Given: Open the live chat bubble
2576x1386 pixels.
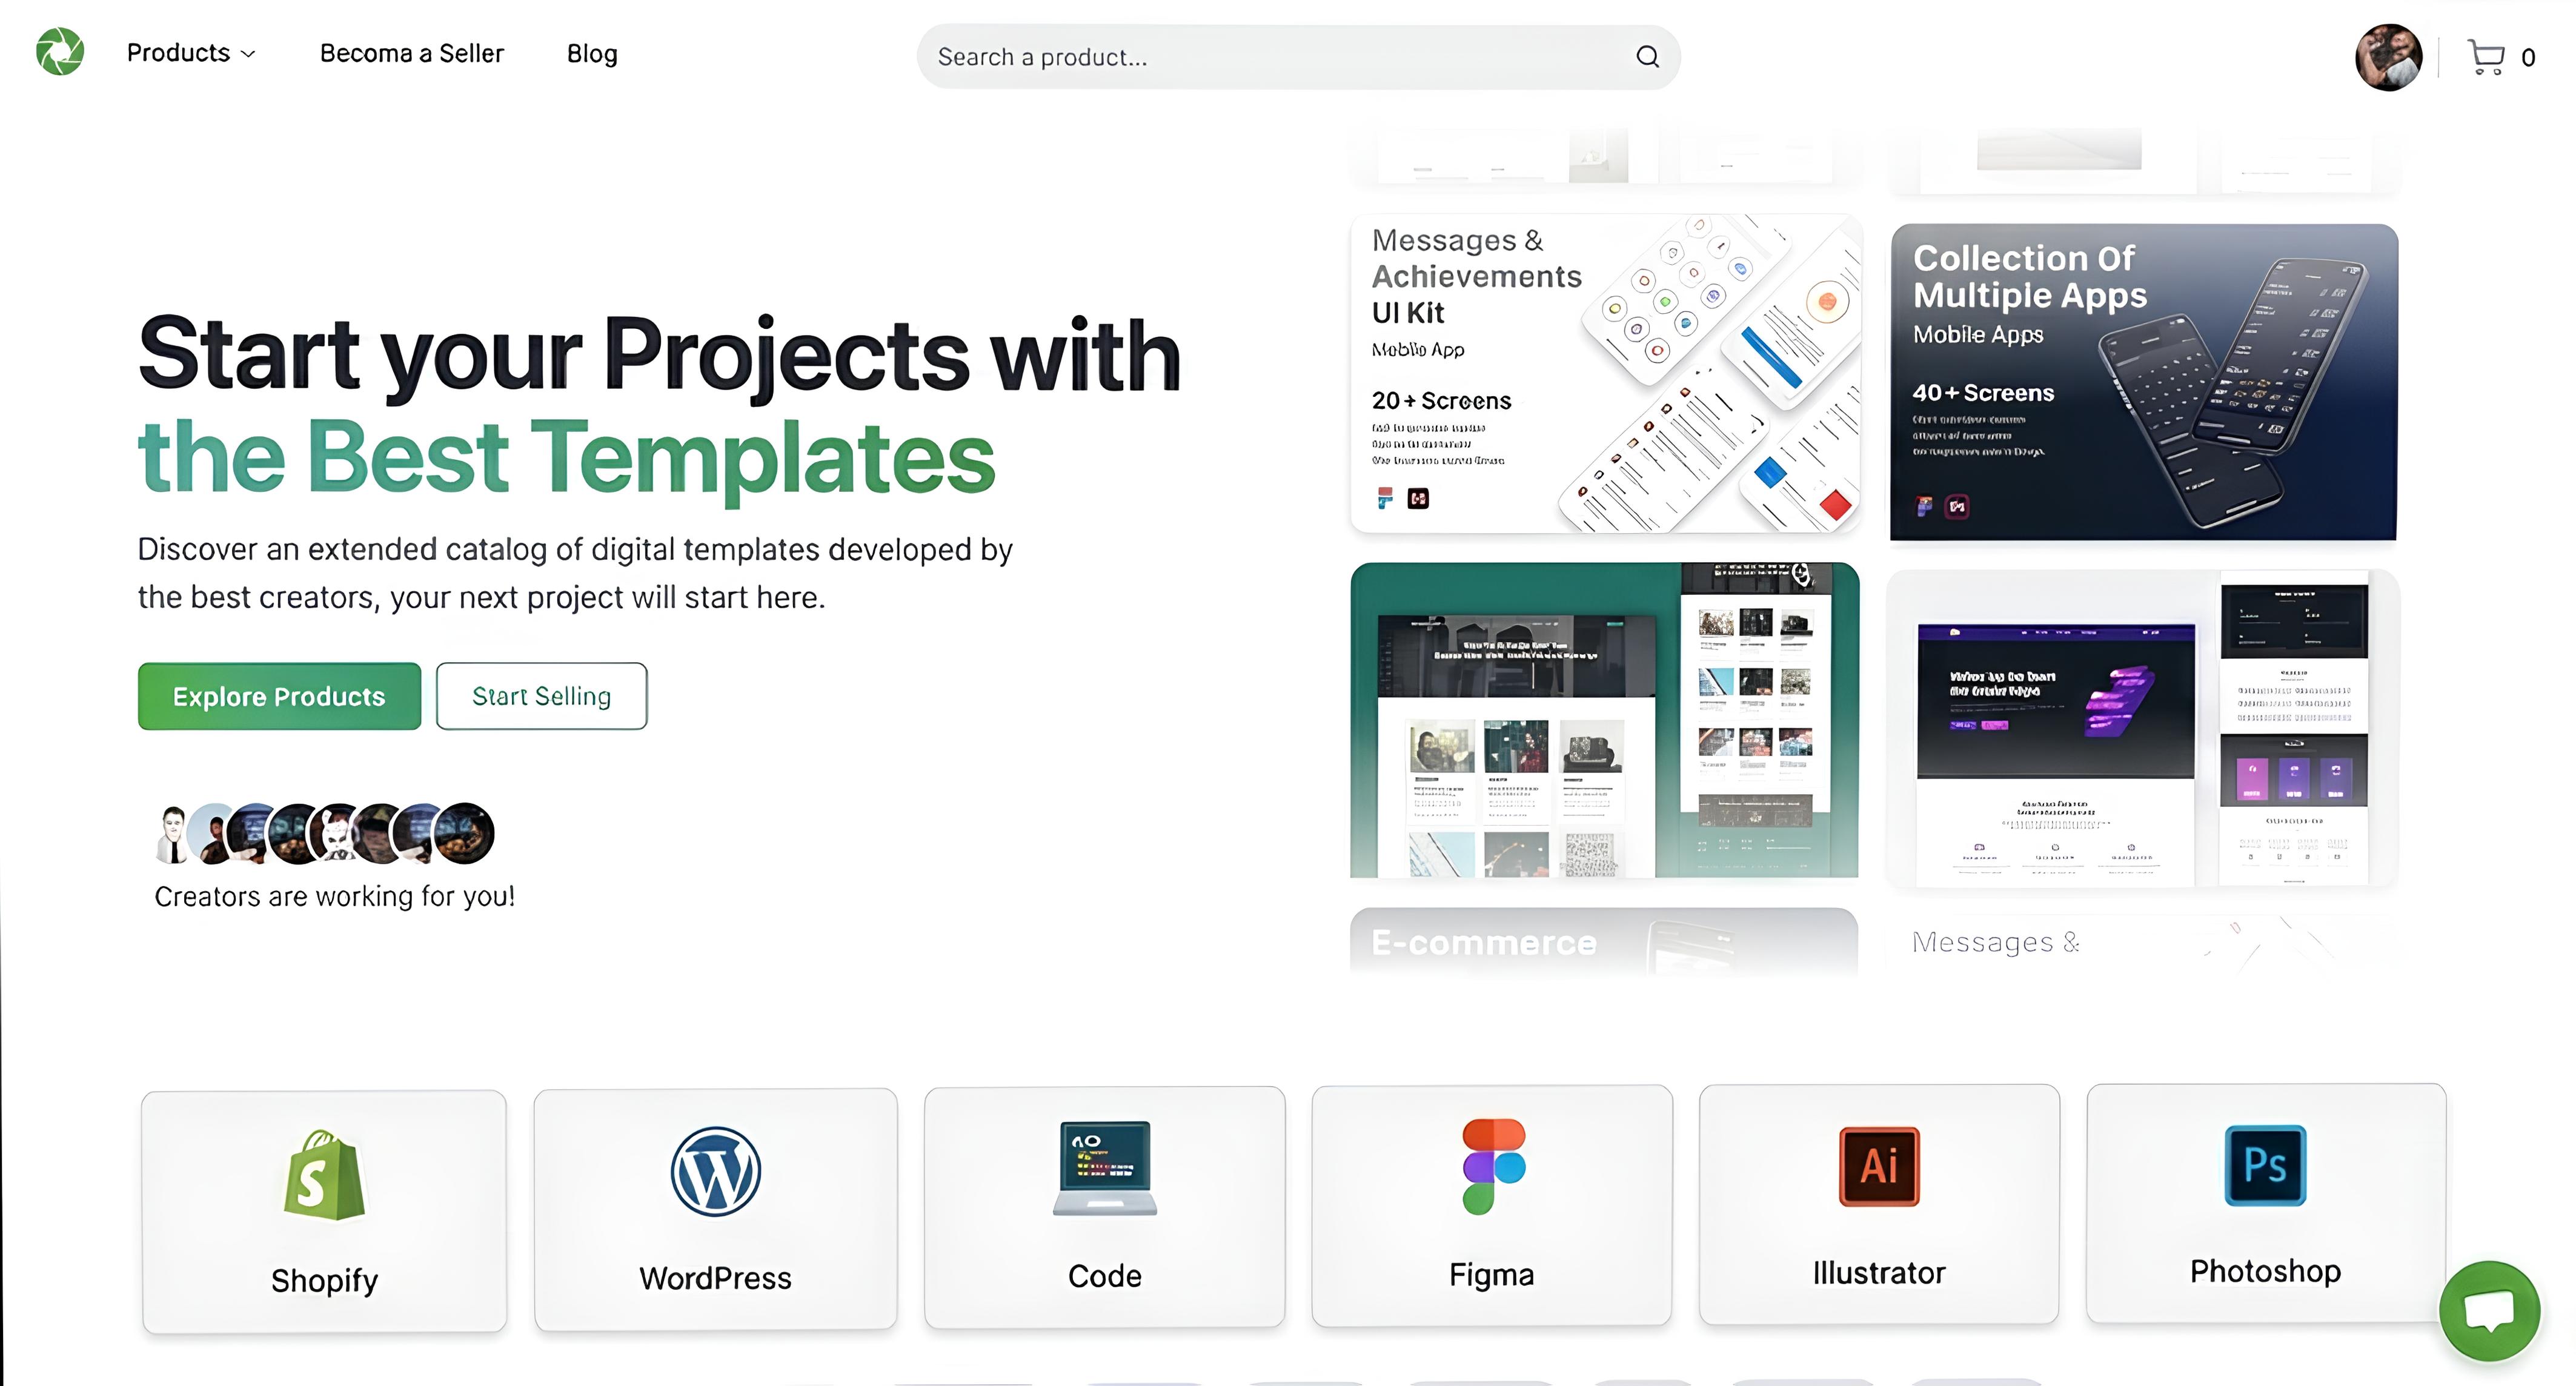Looking at the screenshot, I should point(2489,1310).
